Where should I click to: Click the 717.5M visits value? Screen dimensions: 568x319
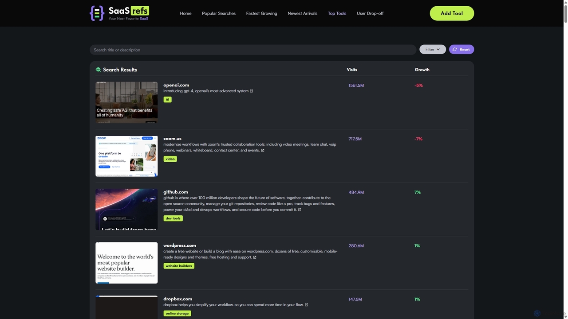(355, 139)
